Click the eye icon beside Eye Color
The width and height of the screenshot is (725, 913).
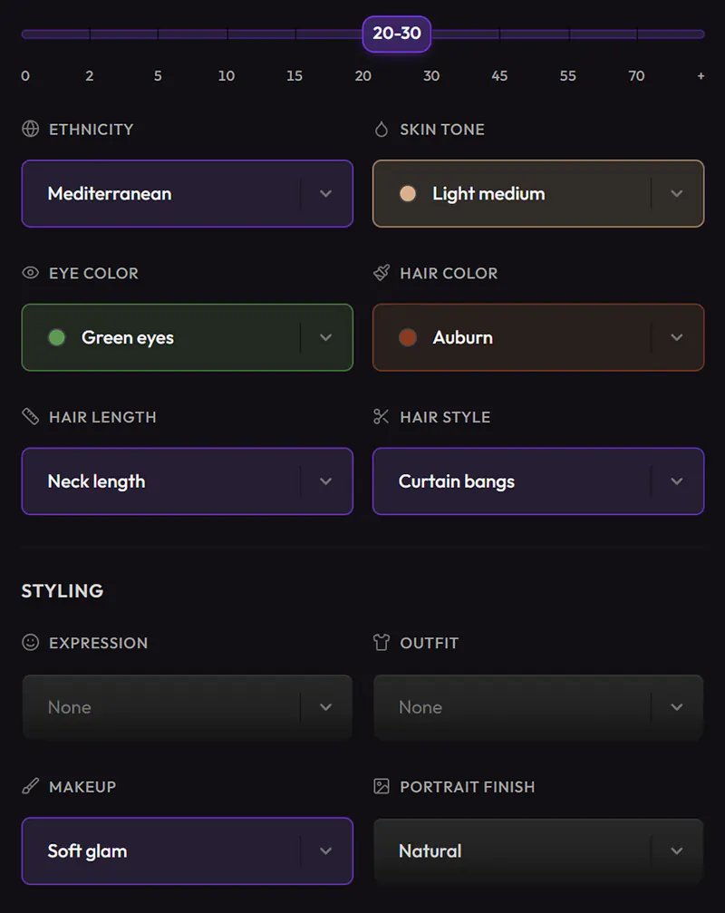tap(30, 273)
